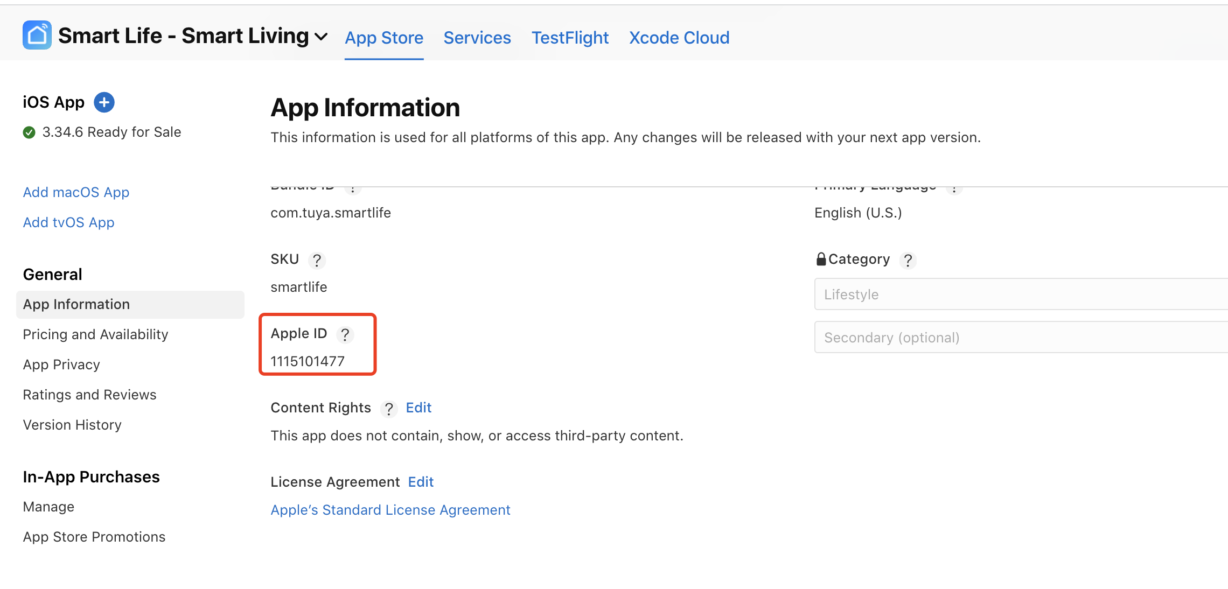Open Pricing and Availability in sidebar
1228x589 pixels.
tap(95, 335)
